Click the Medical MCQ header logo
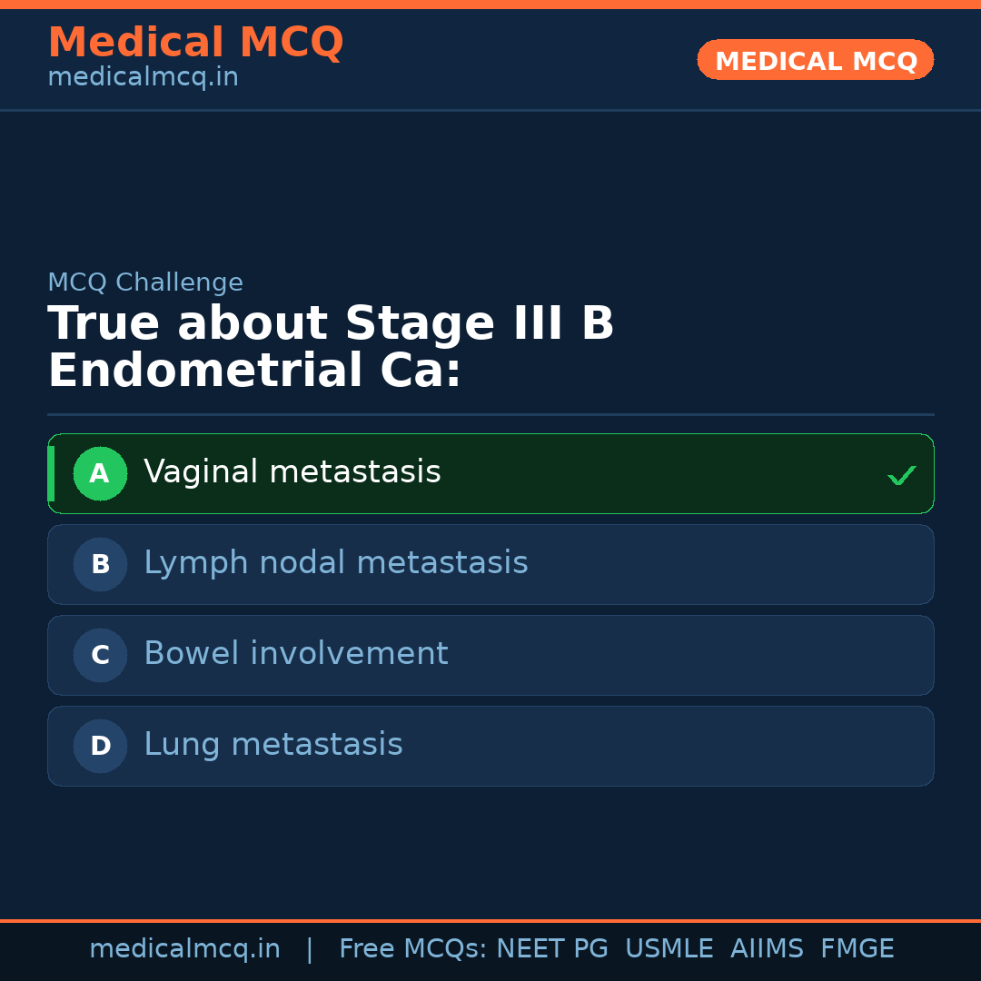981x981 pixels. click(195, 43)
